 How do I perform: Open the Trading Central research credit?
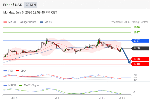click(129, 22)
